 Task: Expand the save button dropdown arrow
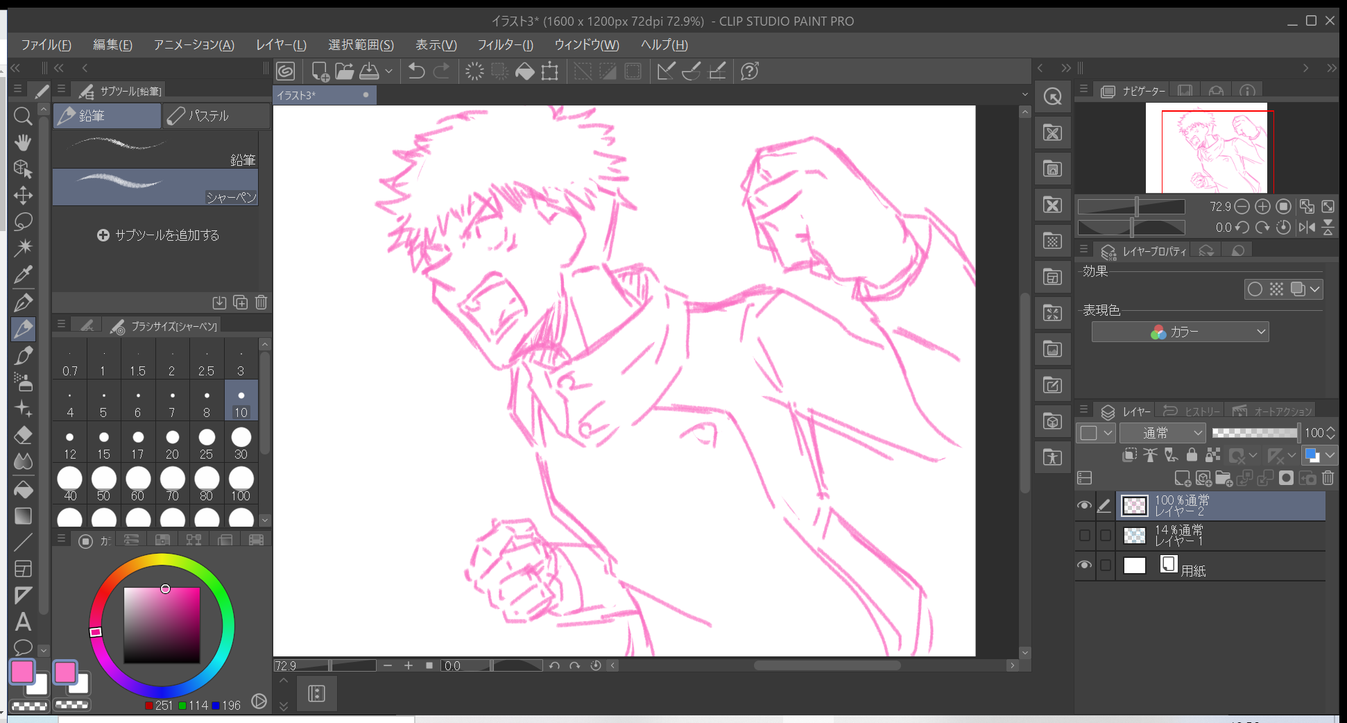388,71
